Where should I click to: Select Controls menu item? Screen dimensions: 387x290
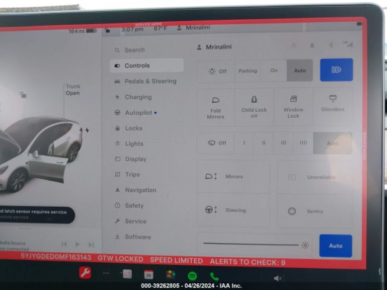(146, 66)
